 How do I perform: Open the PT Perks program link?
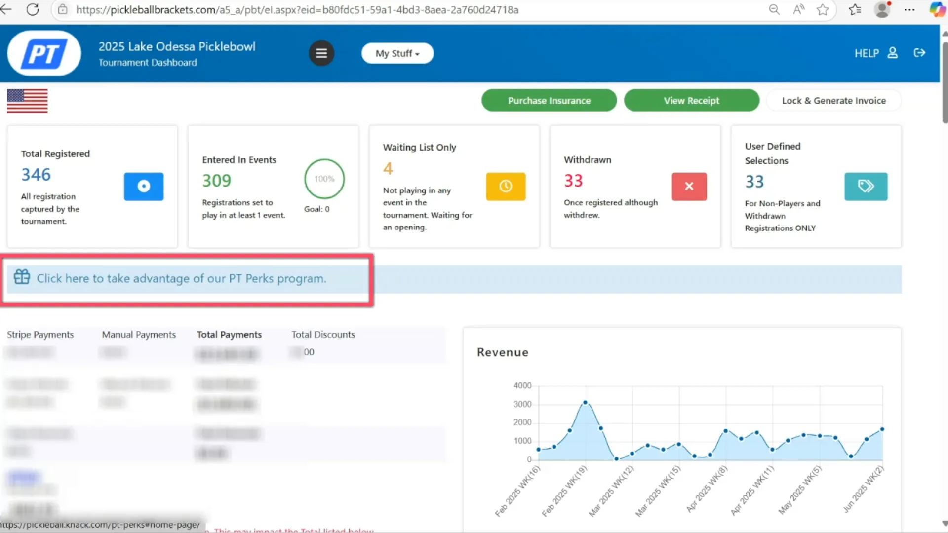point(181,278)
